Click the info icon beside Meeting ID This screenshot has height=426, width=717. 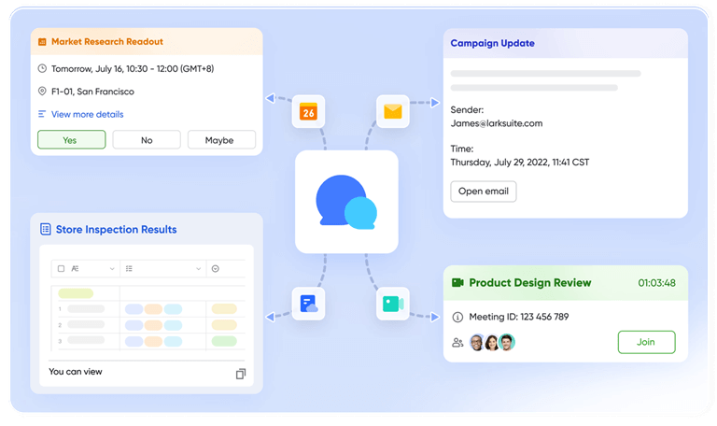point(457,317)
